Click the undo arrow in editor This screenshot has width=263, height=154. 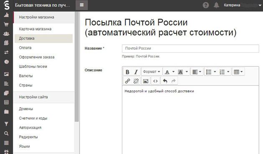165,81
